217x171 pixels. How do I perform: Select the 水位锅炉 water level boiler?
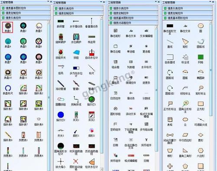tap(76, 39)
